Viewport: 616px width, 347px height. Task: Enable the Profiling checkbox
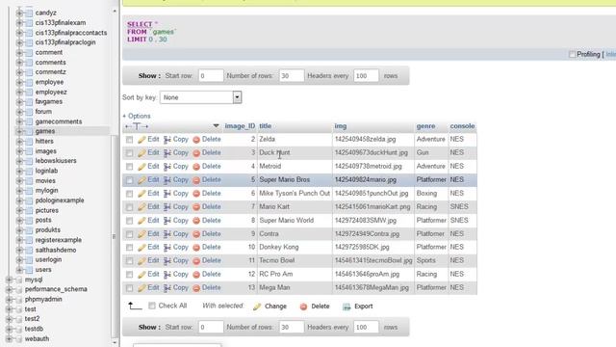click(572, 54)
